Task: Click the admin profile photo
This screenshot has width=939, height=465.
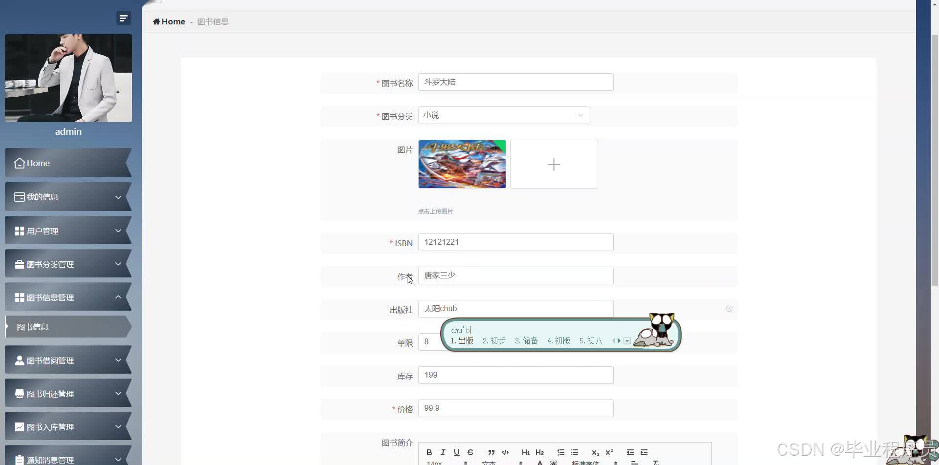Action: point(68,78)
